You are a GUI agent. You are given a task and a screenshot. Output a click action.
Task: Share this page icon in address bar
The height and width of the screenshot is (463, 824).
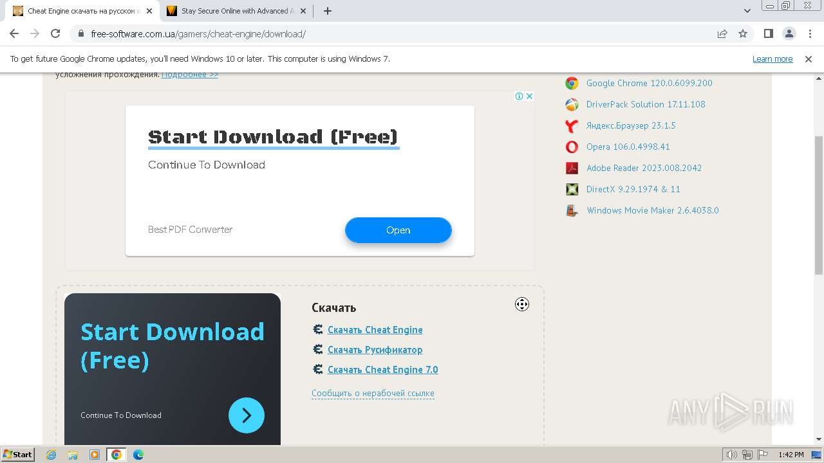coord(722,33)
